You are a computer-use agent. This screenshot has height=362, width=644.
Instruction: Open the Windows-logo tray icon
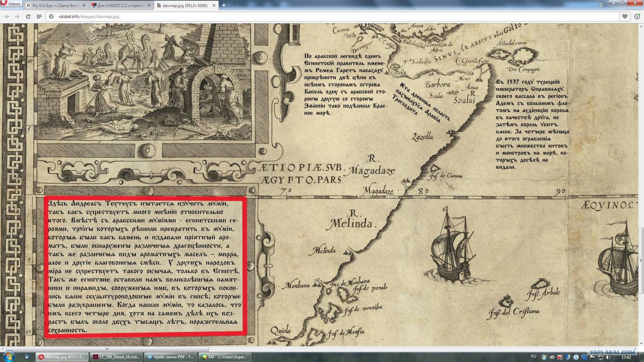tap(544, 357)
